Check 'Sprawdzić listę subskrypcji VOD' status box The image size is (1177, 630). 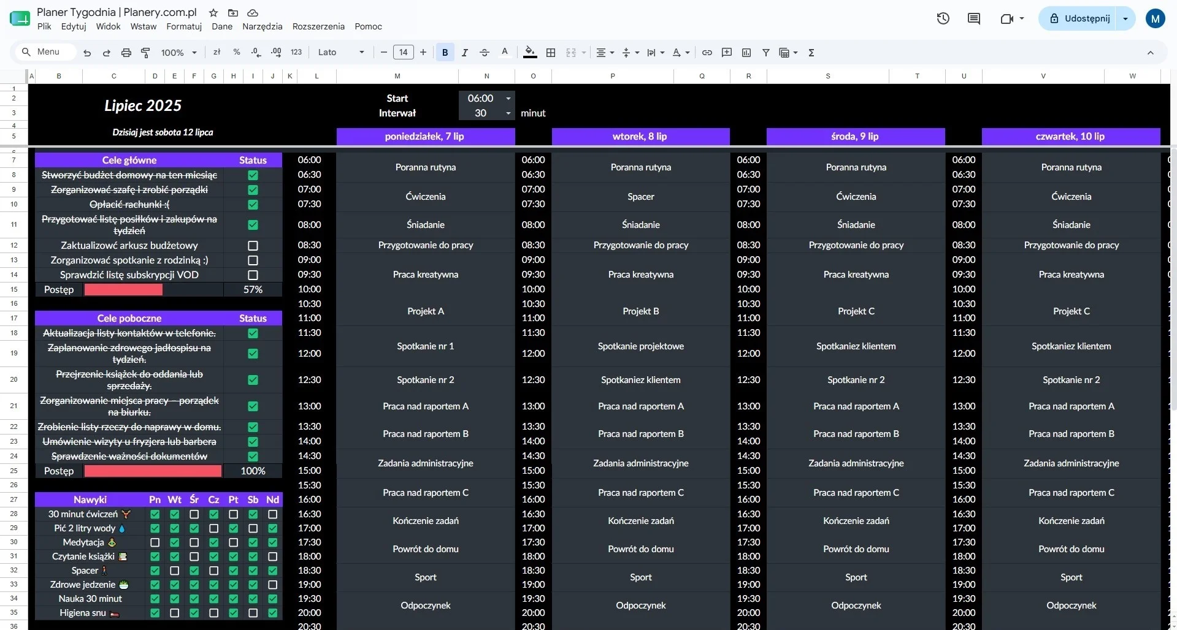coord(253,275)
